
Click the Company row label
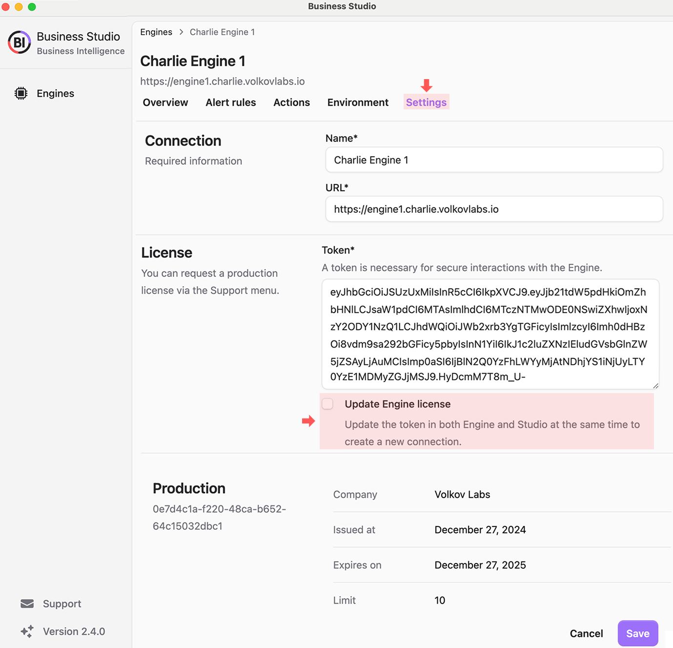(355, 495)
